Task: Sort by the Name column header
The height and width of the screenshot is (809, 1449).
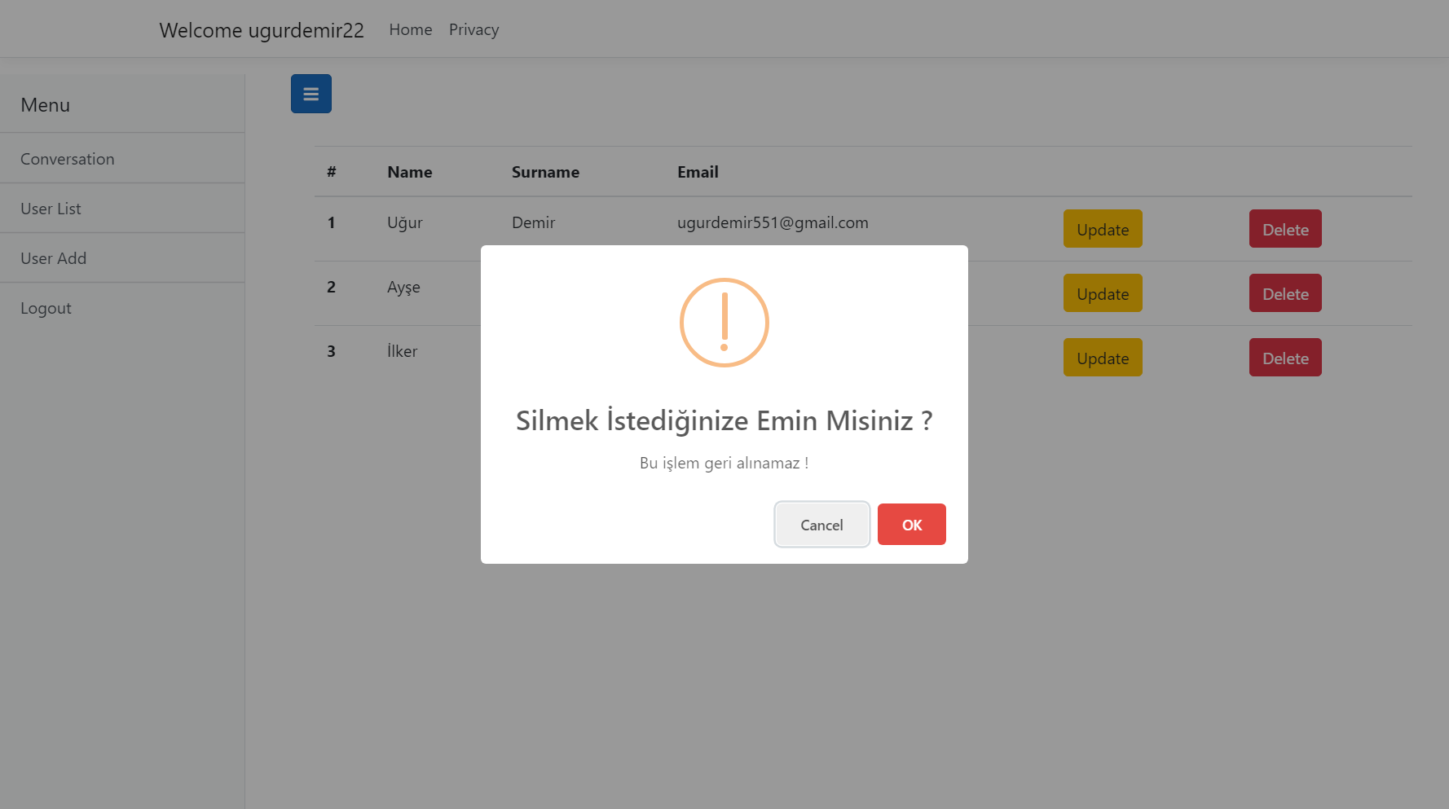Action: 409,172
